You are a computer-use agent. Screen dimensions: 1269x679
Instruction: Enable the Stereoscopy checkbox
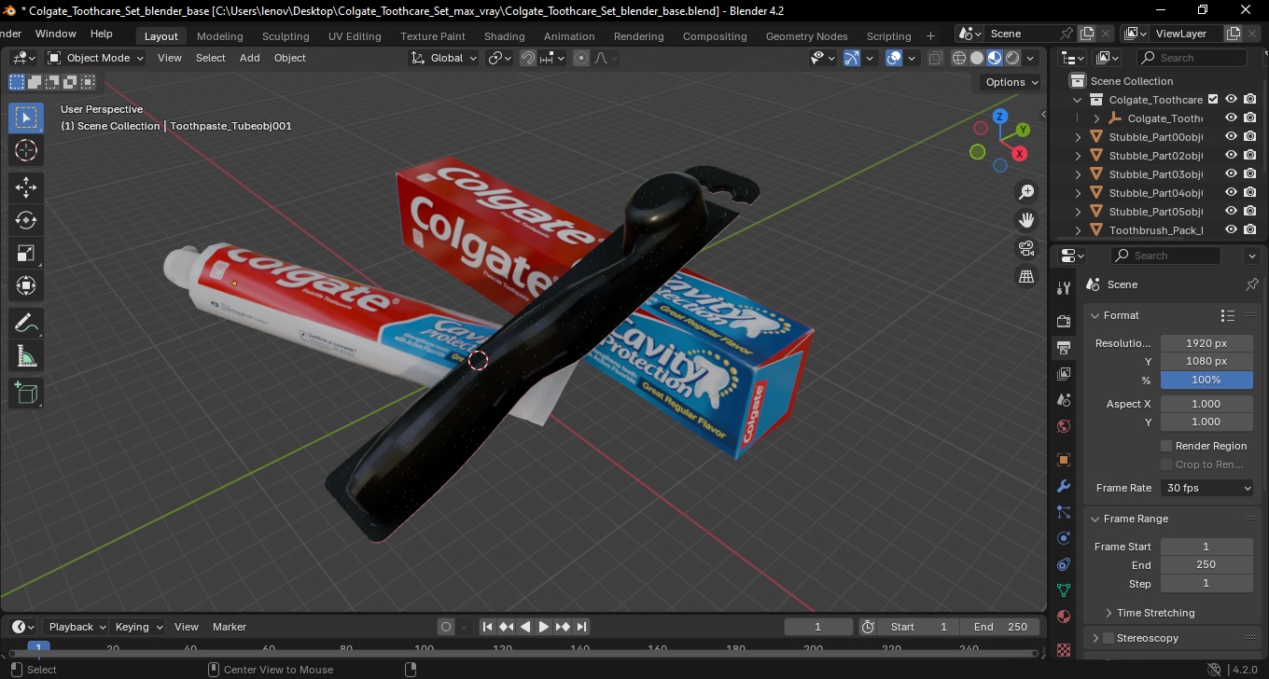tap(1109, 638)
